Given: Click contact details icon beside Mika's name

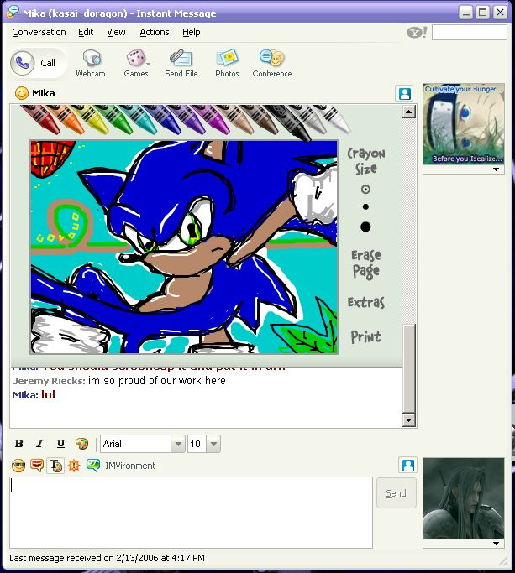Looking at the screenshot, I should [x=404, y=94].
